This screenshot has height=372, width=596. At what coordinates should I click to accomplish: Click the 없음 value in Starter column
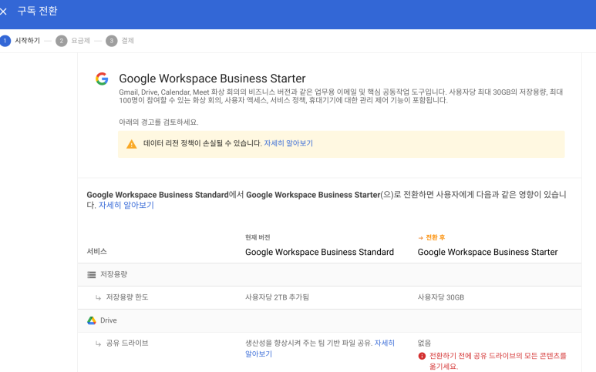(x=424, y=344)
